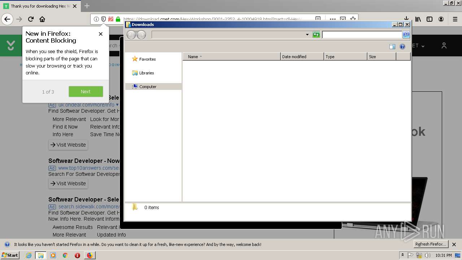Show hidden system tray icons
This screenshot has height=260, width=462.
402,255
